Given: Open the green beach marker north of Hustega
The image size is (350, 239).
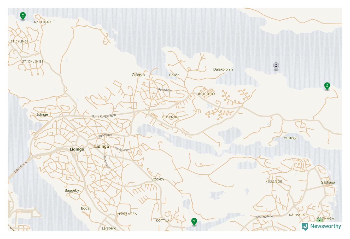Looking at the screenshot, I should click(x=327, y=86).
